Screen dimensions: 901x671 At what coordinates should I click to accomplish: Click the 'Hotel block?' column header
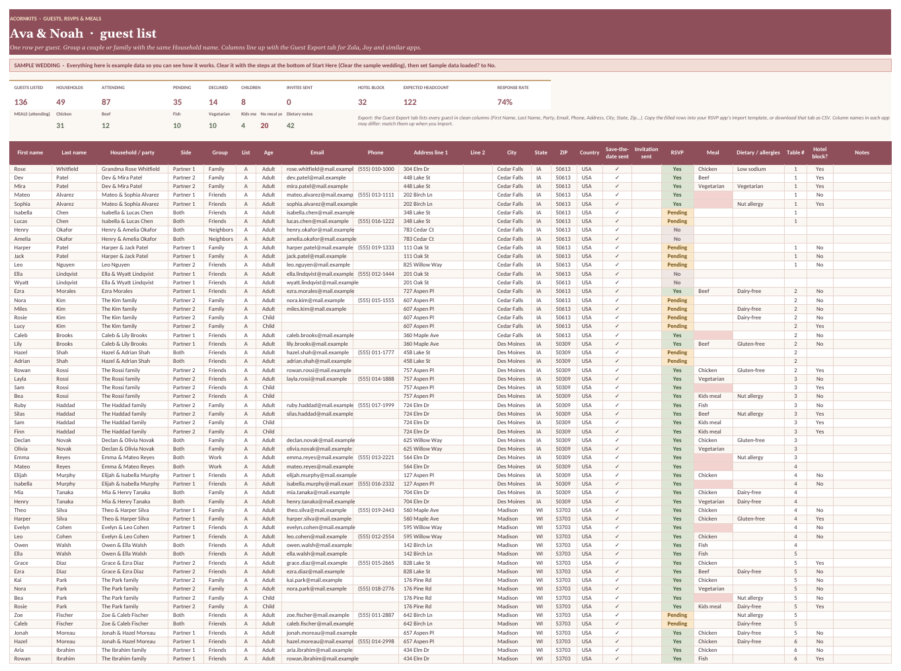click(820, 152)
